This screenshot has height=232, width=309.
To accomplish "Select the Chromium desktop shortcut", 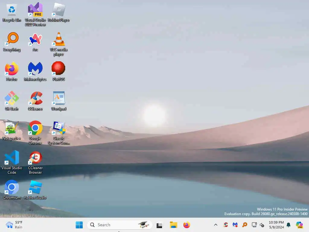I will (x=12, y=190).
